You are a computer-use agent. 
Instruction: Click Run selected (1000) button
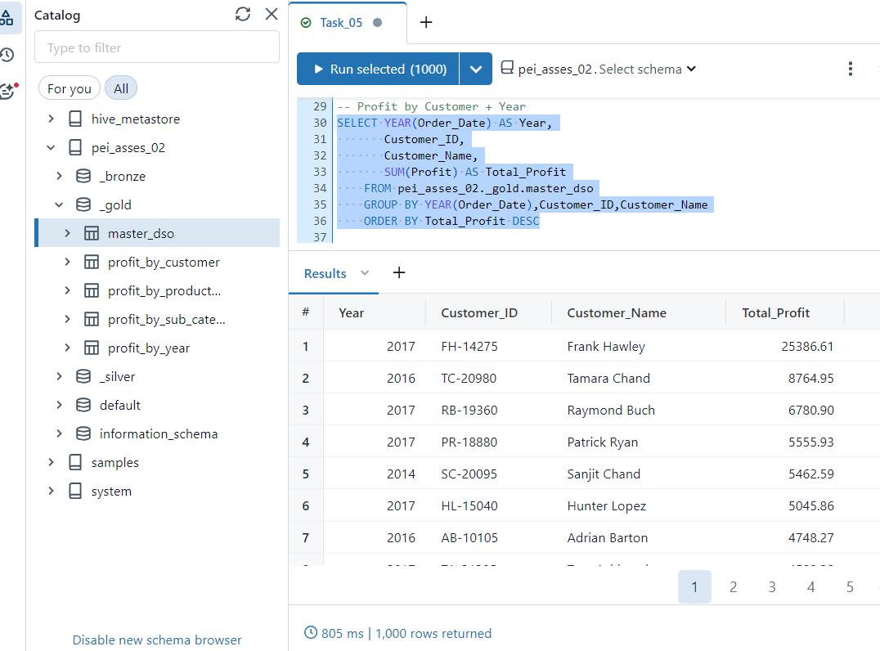(x=378, y=69)
